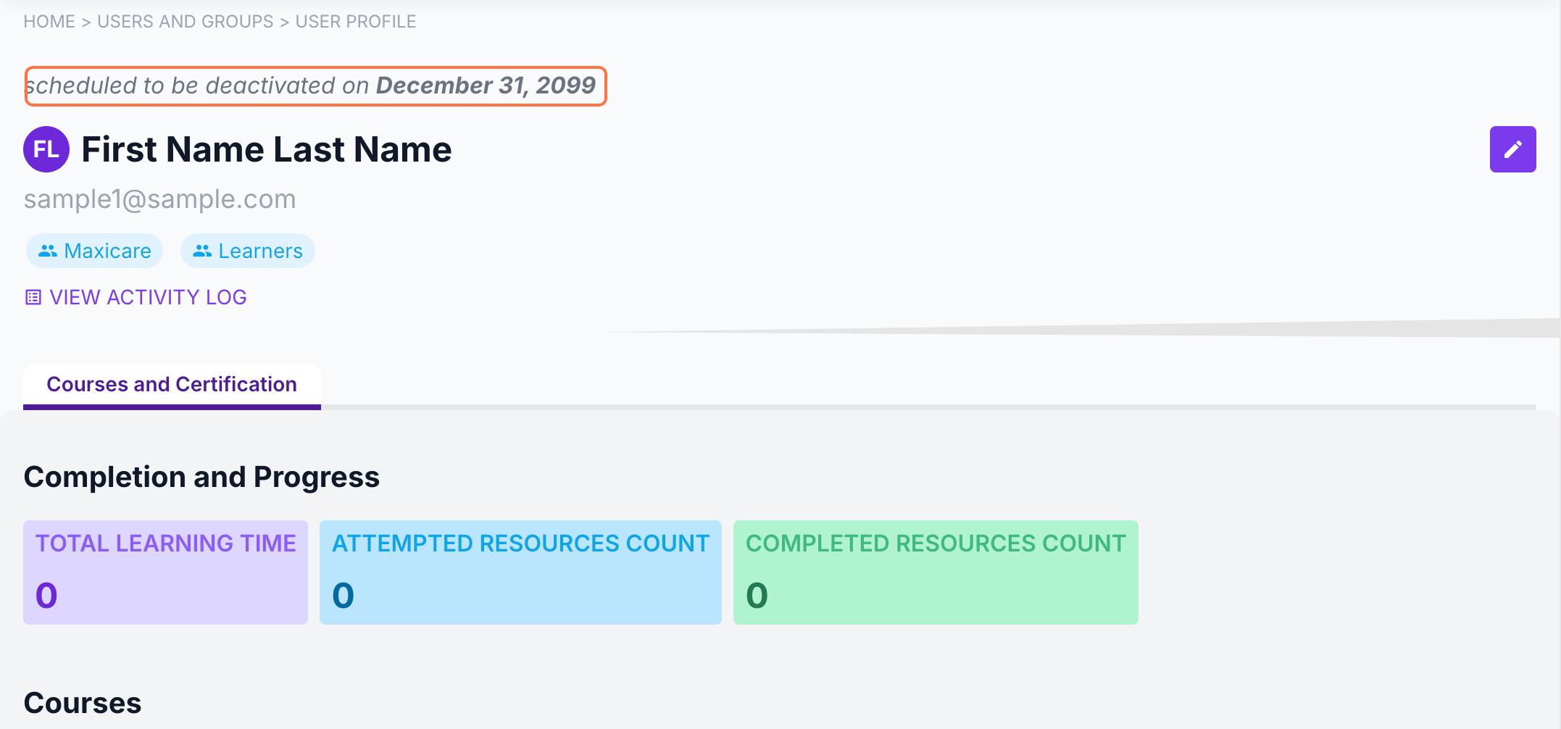
Task: Click the scheduled deactivation date notice
Action: point(315,86)
